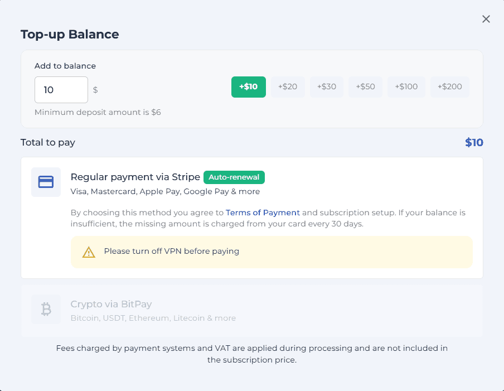
Task: Click the Auto-renewal badge
Action: (234, 177)
